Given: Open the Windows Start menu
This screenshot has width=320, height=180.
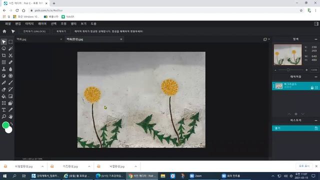Looking at the screenshot, I should [4, 176].
